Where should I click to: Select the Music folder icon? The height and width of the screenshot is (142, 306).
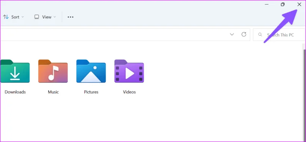[x=53, y=71]
